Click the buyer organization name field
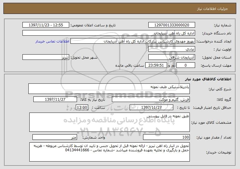The height and width of the screenshot is (169, 240). point(109,33)
